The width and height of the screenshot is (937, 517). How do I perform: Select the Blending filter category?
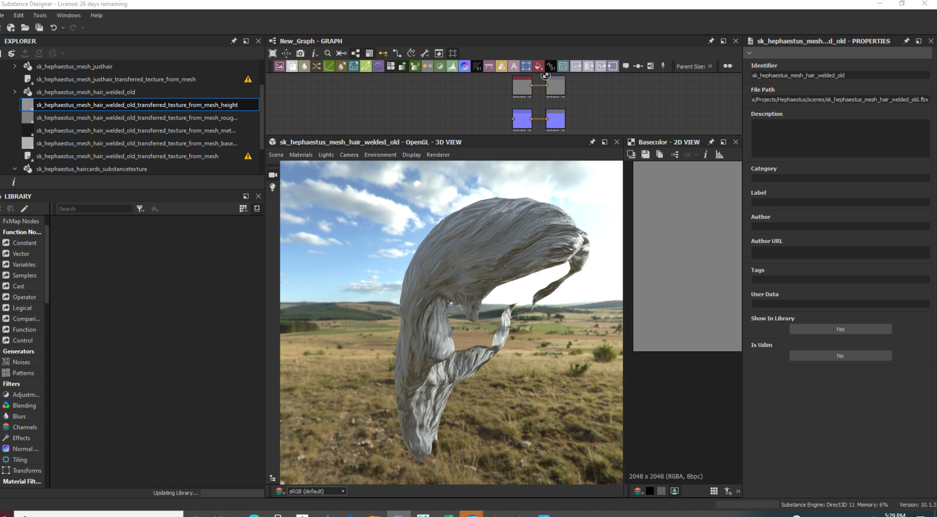pos(24,406)
